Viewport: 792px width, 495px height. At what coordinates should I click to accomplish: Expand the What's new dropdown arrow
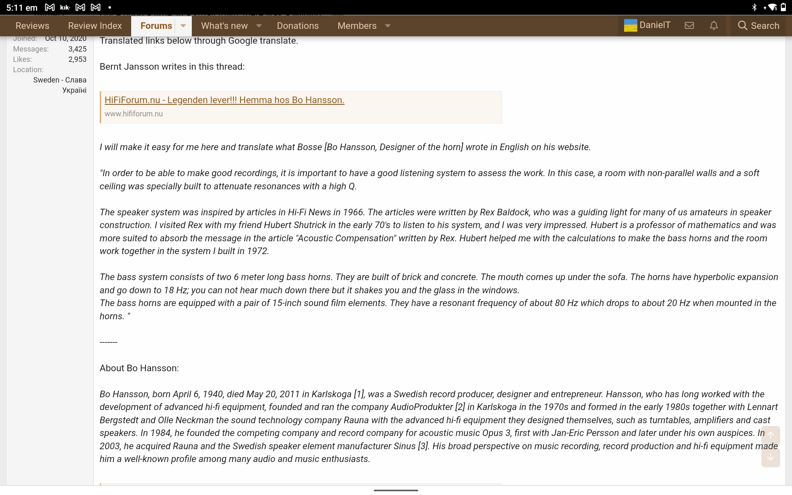click(x=259, y=26)
